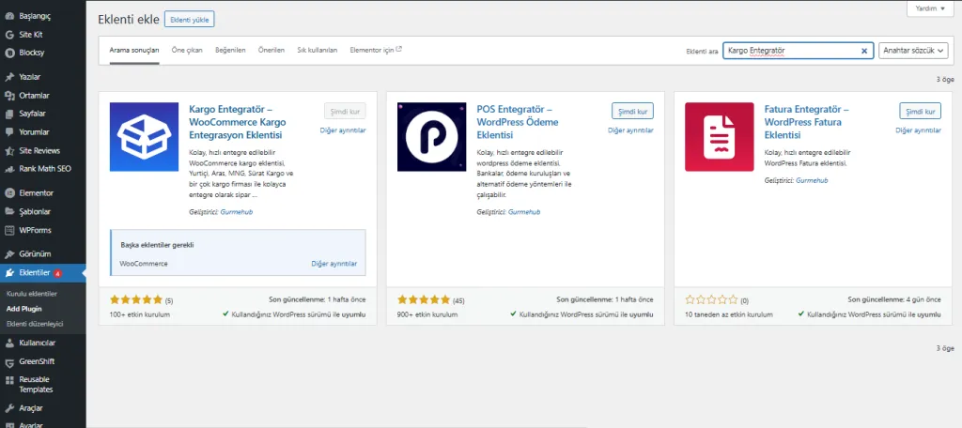Click Kargo Entegratör blue box thumbnail
This screenshot has height=428, width=962.
[144, 137]
